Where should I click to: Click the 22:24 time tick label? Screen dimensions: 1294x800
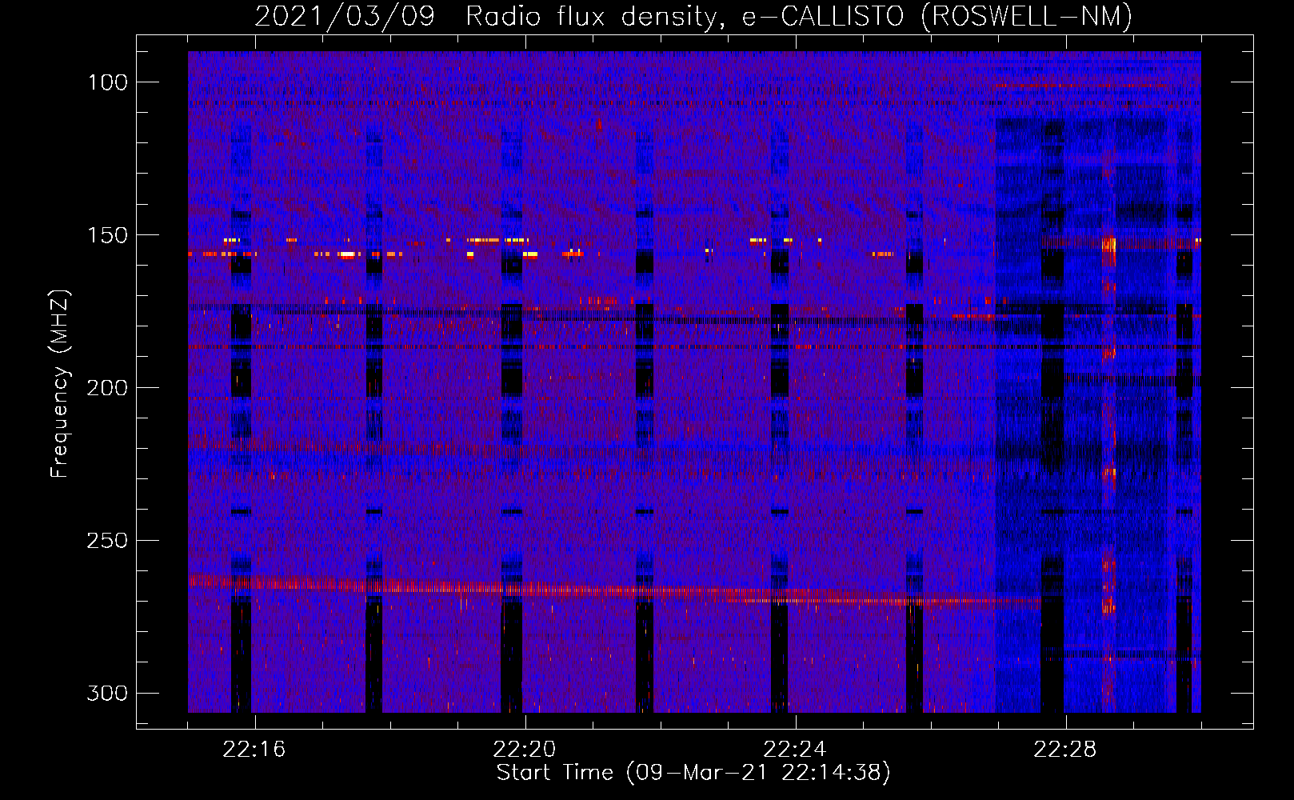(795, 750)
